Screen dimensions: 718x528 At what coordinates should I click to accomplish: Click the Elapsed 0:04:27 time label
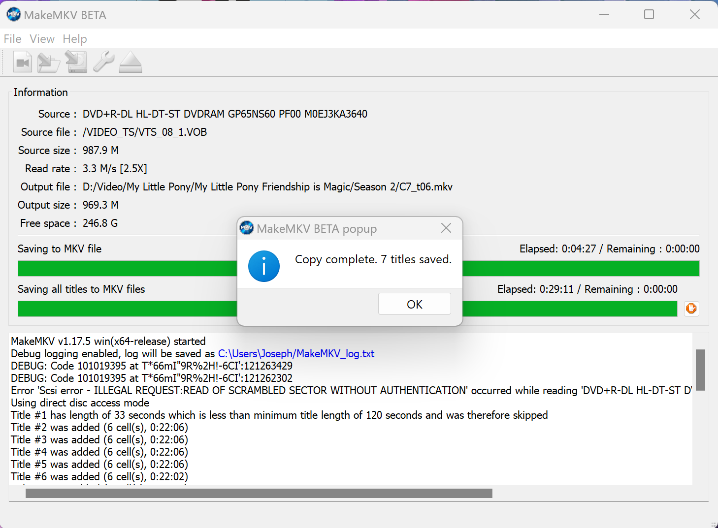[x=558, y=249]
